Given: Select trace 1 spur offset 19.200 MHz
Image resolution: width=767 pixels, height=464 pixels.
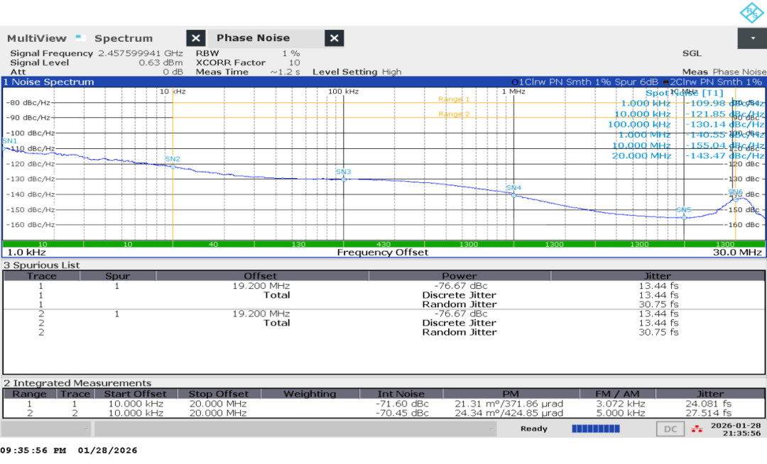Looking at the screenshot, I should pos(261,286).
